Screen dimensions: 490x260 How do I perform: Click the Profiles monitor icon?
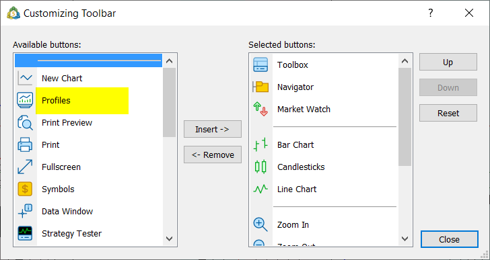click(x=25, y=100)
